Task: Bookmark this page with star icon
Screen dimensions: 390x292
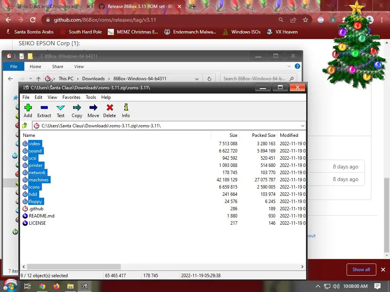Action: tap(305, 20)
